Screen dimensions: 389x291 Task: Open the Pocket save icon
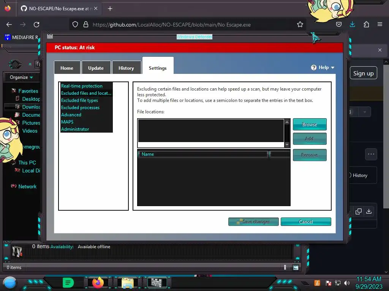338,25
